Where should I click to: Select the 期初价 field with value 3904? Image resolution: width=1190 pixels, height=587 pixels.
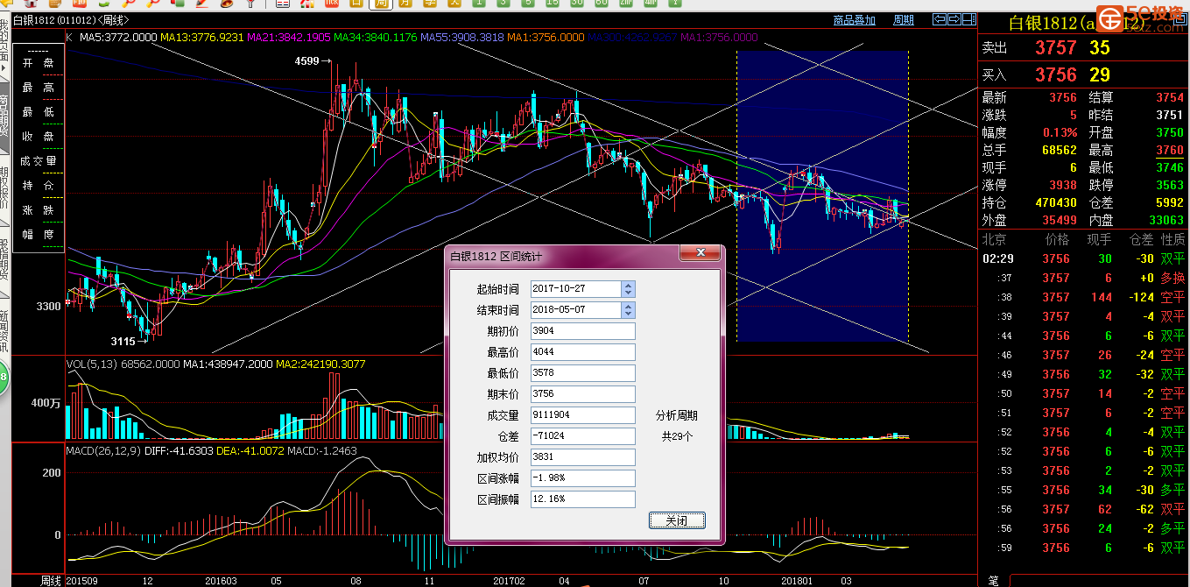click(582, 330)
